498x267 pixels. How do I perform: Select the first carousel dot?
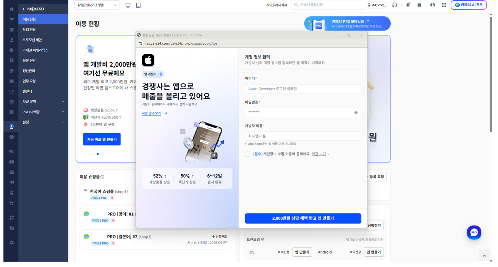tap(85, 154)
